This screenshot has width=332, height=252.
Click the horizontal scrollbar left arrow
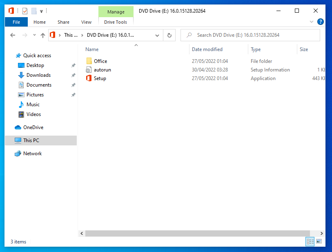(x=82, y=233)
